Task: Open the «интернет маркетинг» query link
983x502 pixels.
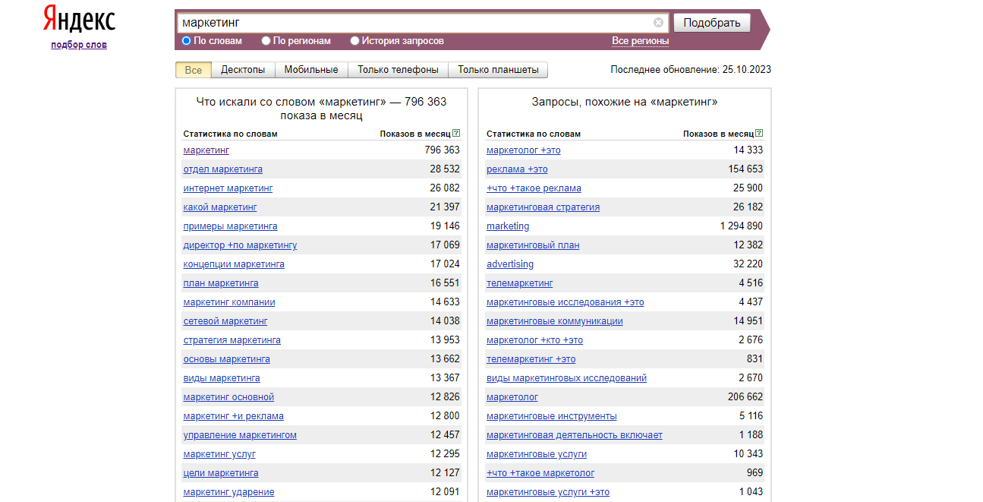Action: [228, 188]
